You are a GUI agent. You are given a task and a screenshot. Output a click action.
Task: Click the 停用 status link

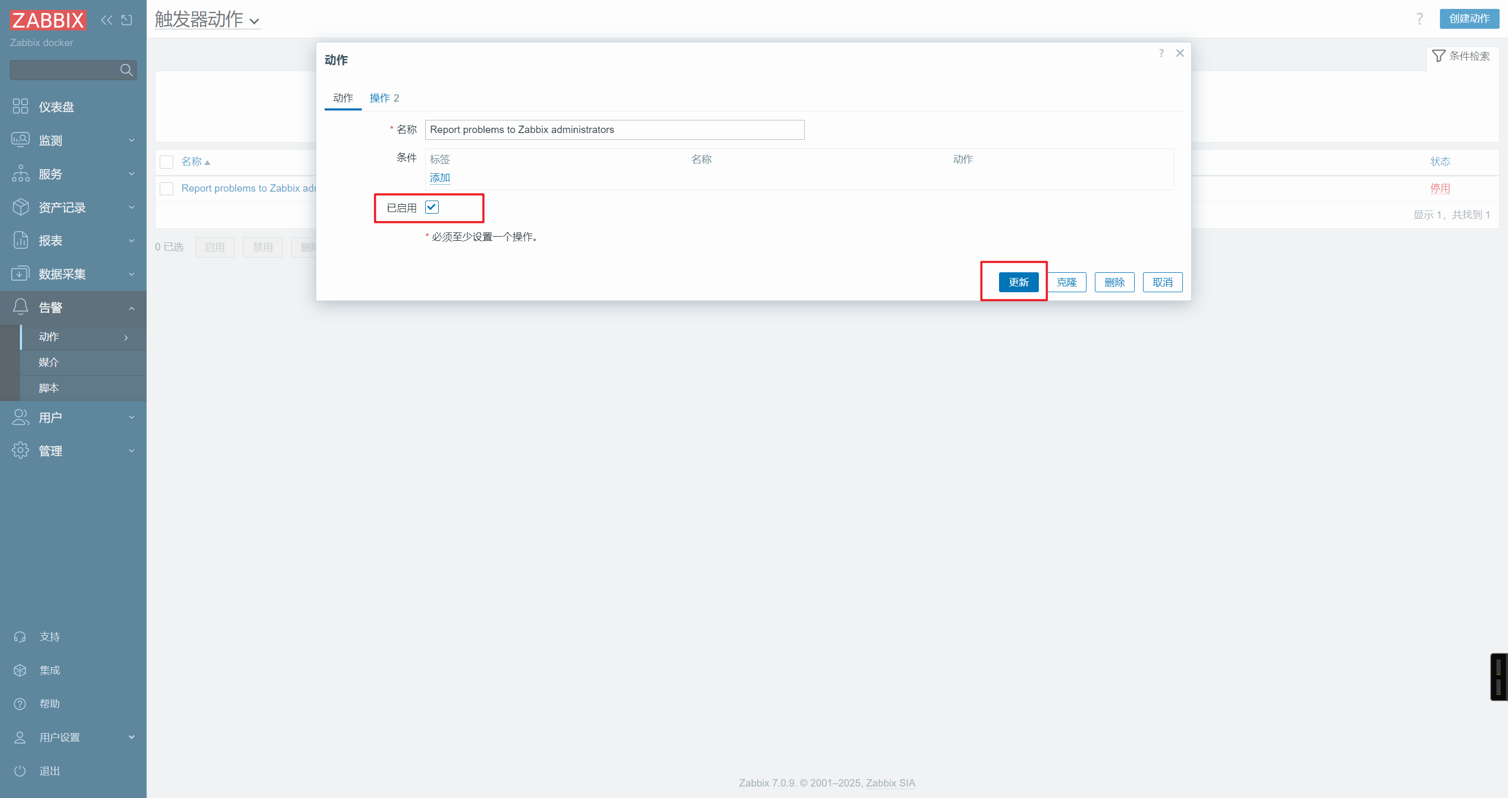click(x=1440, y=189)
